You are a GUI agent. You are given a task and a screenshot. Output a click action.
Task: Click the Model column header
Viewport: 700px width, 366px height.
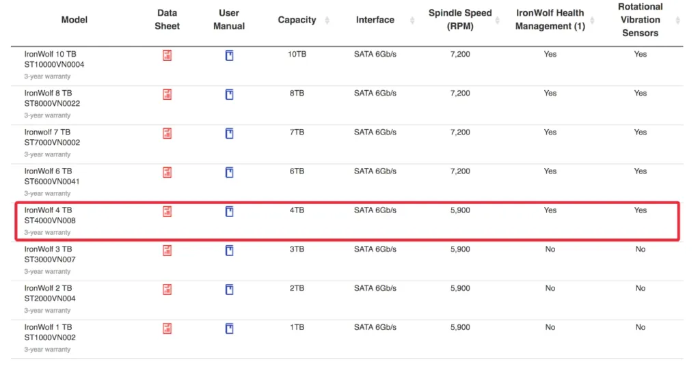[x=74, y=20]
